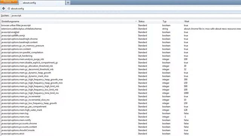Screen dimensions: 241x136
Task: Click value 32 of gc_decommit_threshold_mb
Action: click(x=185, y=70)
